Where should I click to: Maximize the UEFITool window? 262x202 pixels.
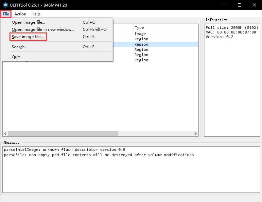239,5
